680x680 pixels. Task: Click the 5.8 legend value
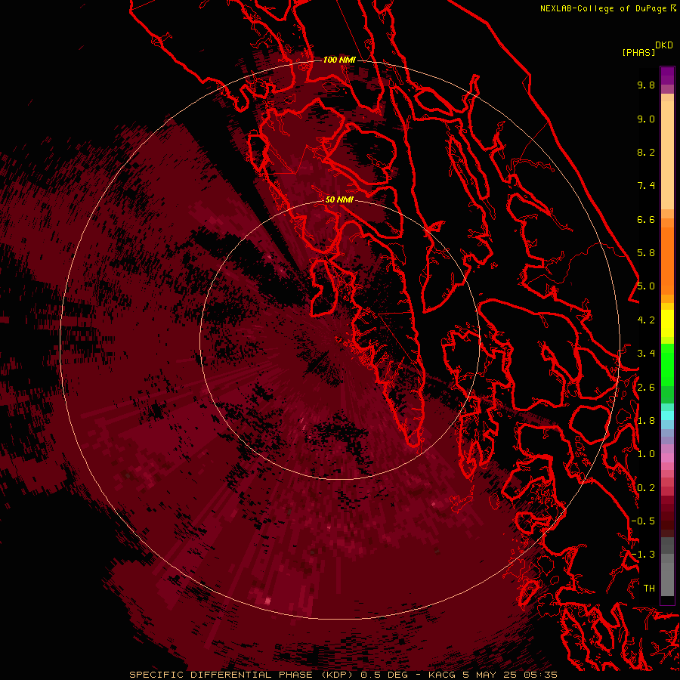[x=646, y=253]
